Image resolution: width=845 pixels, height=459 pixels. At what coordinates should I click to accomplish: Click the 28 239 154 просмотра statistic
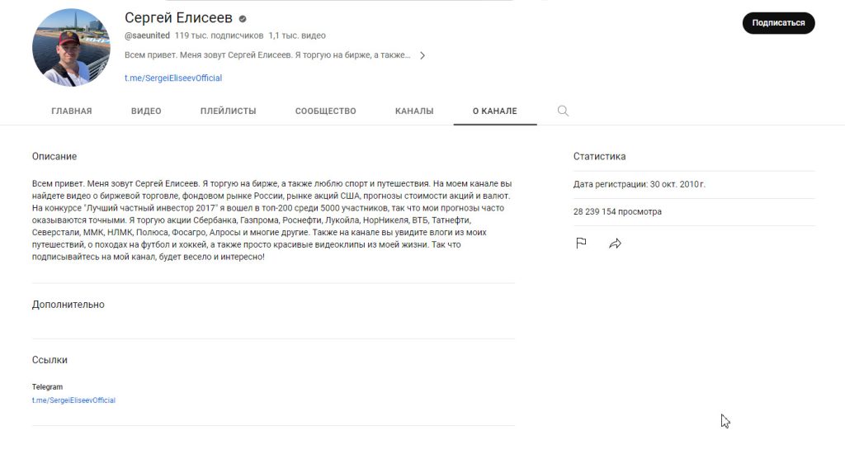click(x=617, y=211)
